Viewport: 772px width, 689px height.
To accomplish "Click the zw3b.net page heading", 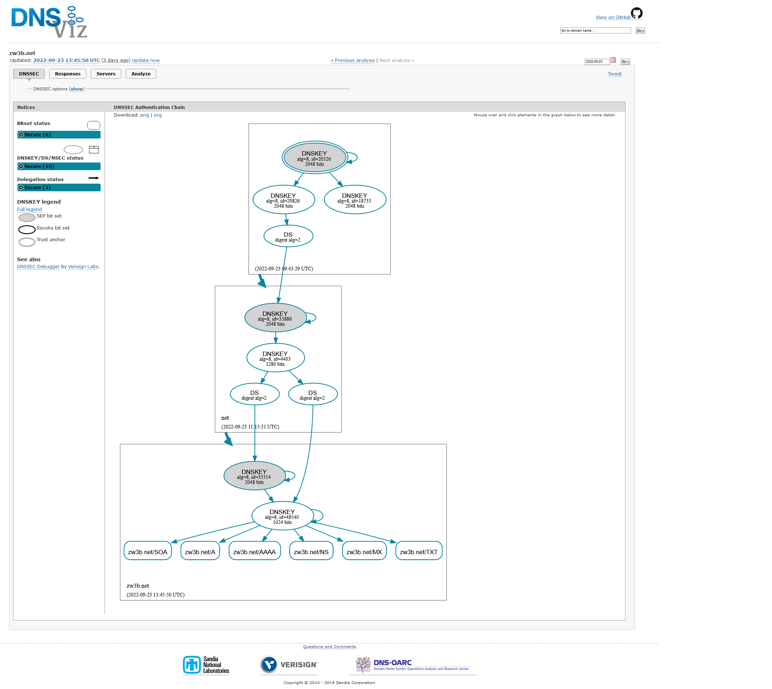I will [x=22, y=54].
